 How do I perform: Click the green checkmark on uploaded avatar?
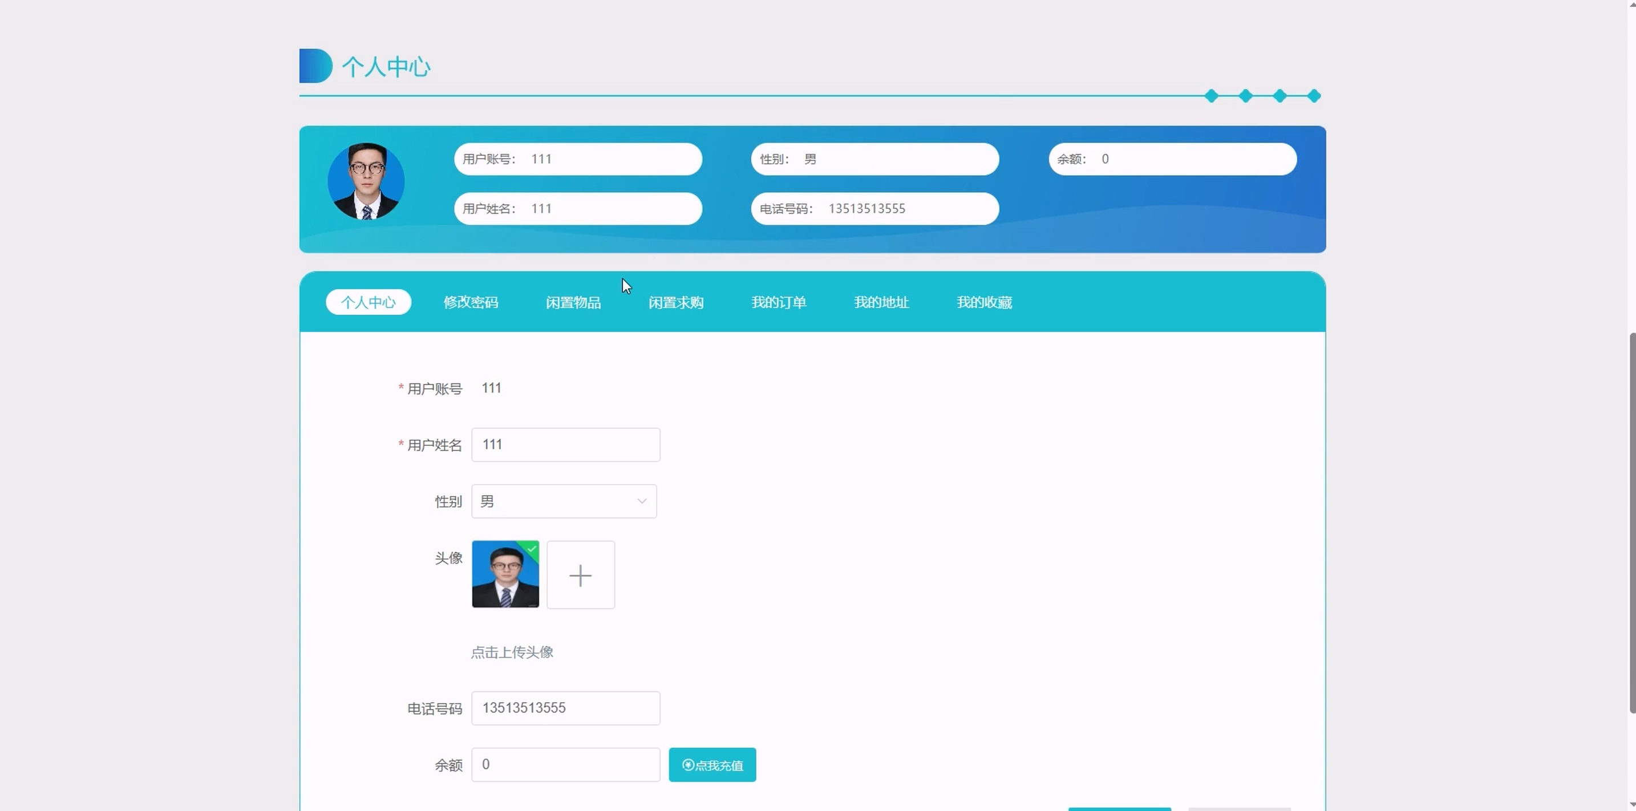click(x=532, y=548)
